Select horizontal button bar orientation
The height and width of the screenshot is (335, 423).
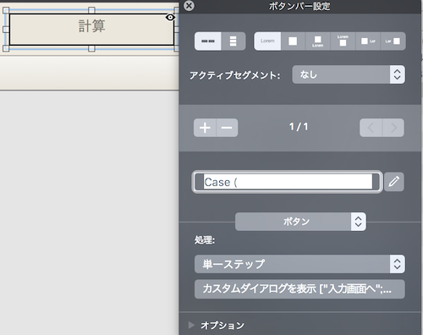208,41
